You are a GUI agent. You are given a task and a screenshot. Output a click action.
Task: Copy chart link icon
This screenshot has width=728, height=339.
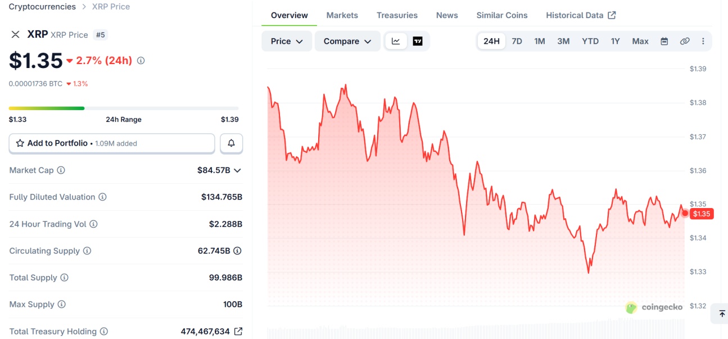pos(685,41)
